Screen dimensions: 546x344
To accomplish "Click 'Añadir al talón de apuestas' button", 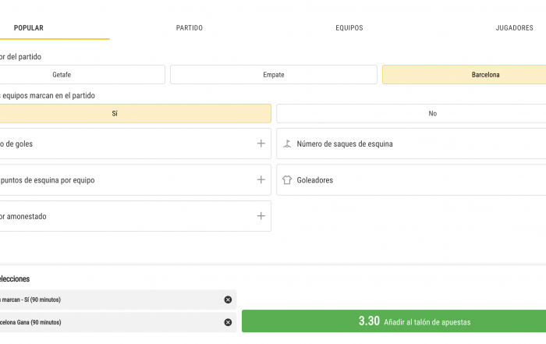I will click(x=394, y=321).
